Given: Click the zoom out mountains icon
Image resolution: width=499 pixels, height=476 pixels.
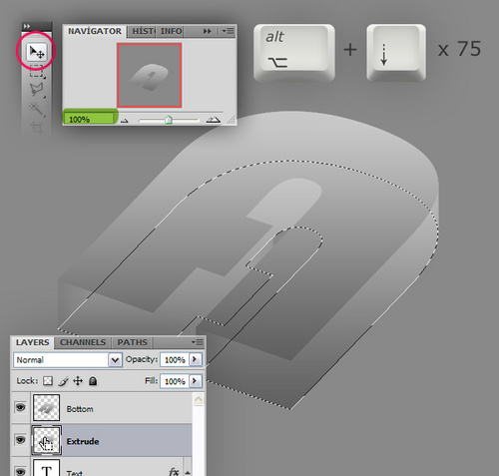Looking at the screenshot, I should 124,121.
